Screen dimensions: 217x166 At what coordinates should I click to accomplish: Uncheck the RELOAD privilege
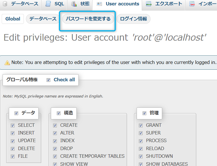(x=141, y=149)
